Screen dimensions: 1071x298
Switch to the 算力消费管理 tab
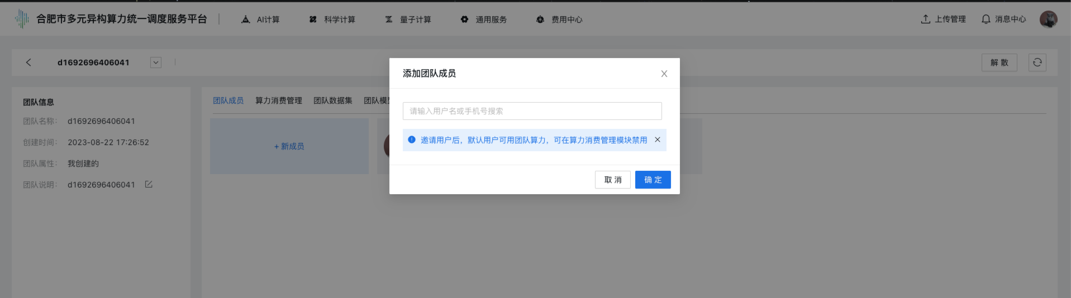[x=278, y=100]
